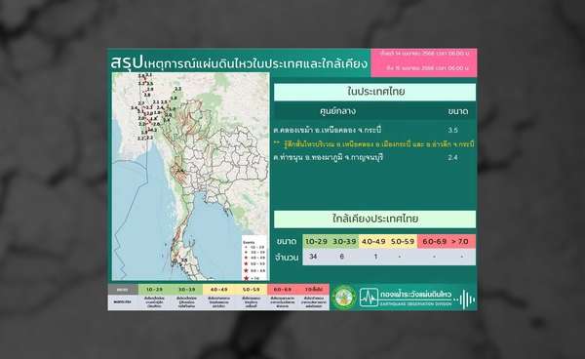Click the yellow note รู้สึกสั่นไหวบริเวณ อ.เหนือคลอง
585x359 pixels.
coord(373,144)
